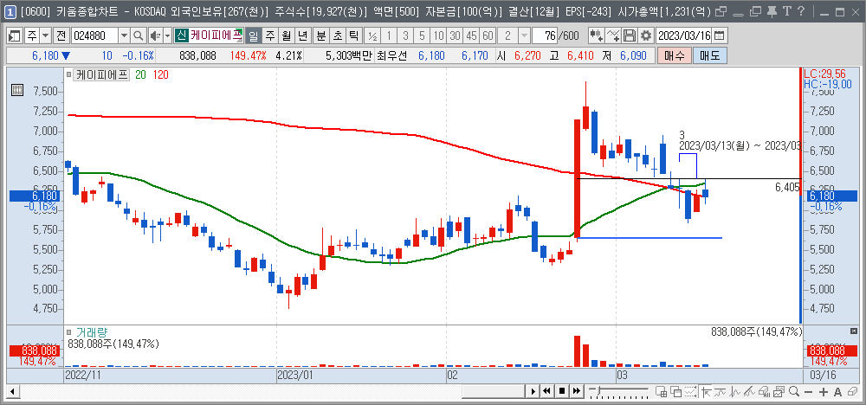Click the scrollbar left arrow
866x405 pixels.
[x=12, y=392]
